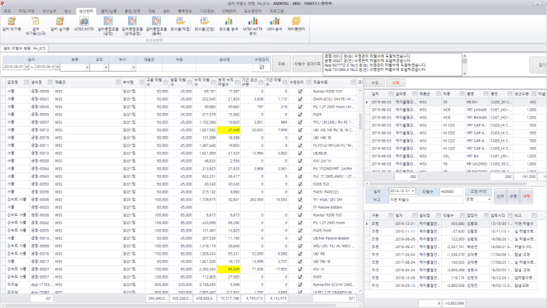Click the main grid horizontal scrollbar

[x=171, y=305]
